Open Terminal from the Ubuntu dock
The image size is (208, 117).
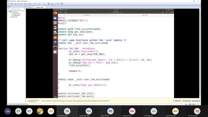pyautogui.click(x=55, y=47)
